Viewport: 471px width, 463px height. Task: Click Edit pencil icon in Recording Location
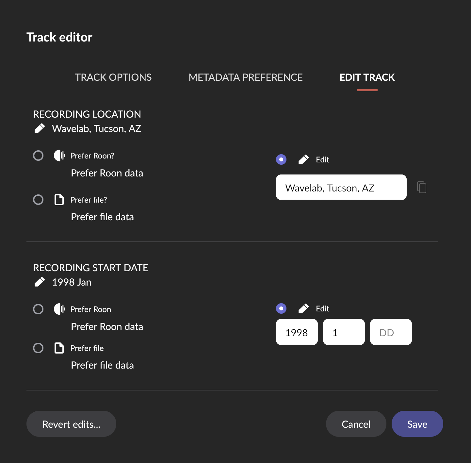pyautogui.click(x=303, y=159)
